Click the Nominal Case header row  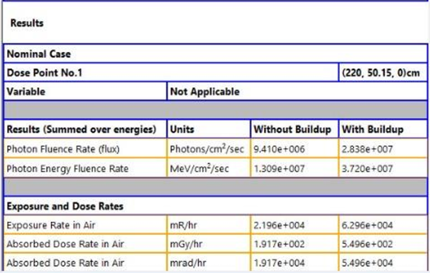[216, 53]
